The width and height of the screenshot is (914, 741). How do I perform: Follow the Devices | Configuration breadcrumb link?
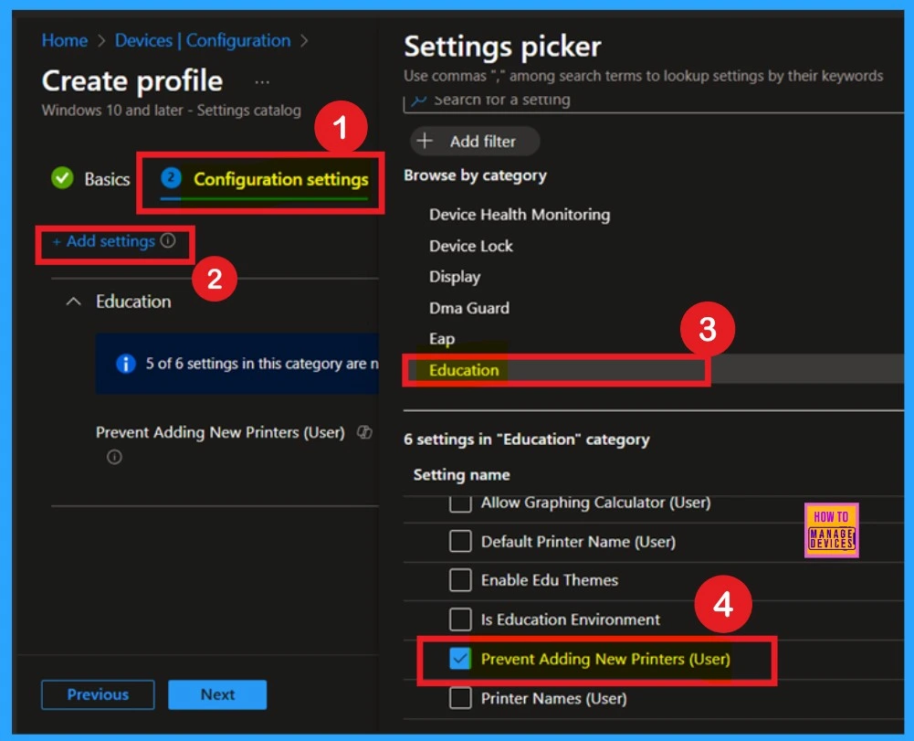[203, 40]
